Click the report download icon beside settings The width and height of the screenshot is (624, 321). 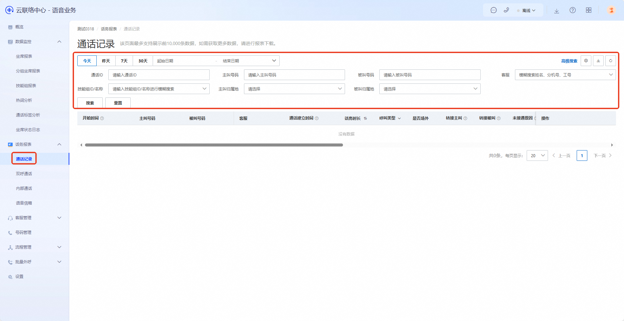(x=598, y=61)
